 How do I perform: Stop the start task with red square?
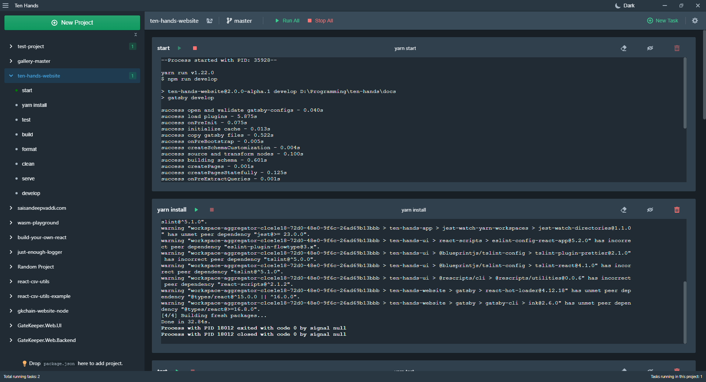coord(195,48)
